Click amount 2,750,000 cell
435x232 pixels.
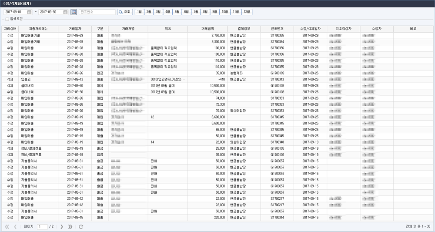[x=207, y=36]
